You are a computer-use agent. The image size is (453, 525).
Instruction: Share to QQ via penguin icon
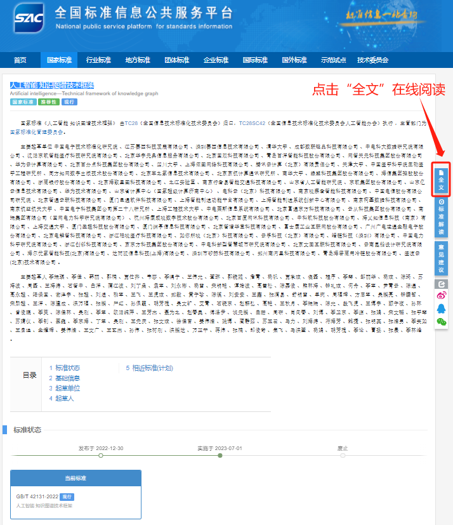(442, 309)
